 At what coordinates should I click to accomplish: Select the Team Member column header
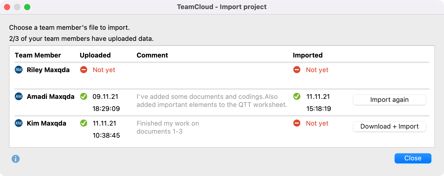click(x=38, y=55)
